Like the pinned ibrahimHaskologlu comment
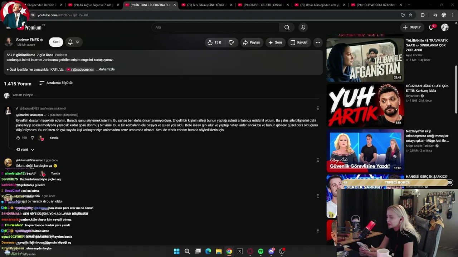This screenshot has height=257, width=458. pyautogui.click(x=18, y=138)
